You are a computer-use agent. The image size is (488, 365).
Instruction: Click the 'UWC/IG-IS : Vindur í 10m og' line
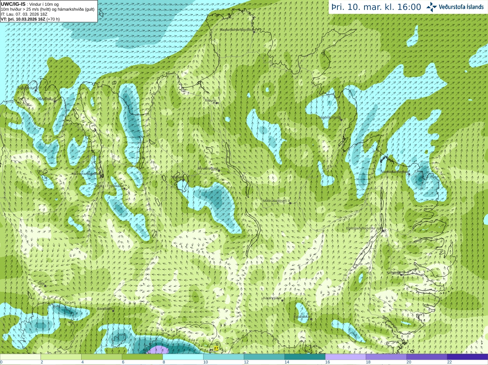click(30, 4)
